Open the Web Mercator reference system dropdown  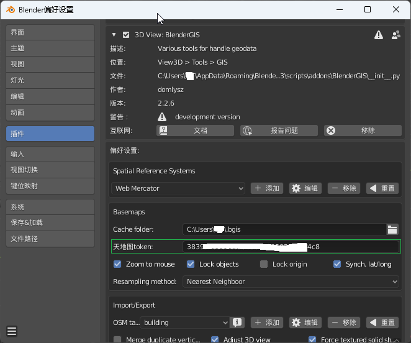click(x=178, y=188)
